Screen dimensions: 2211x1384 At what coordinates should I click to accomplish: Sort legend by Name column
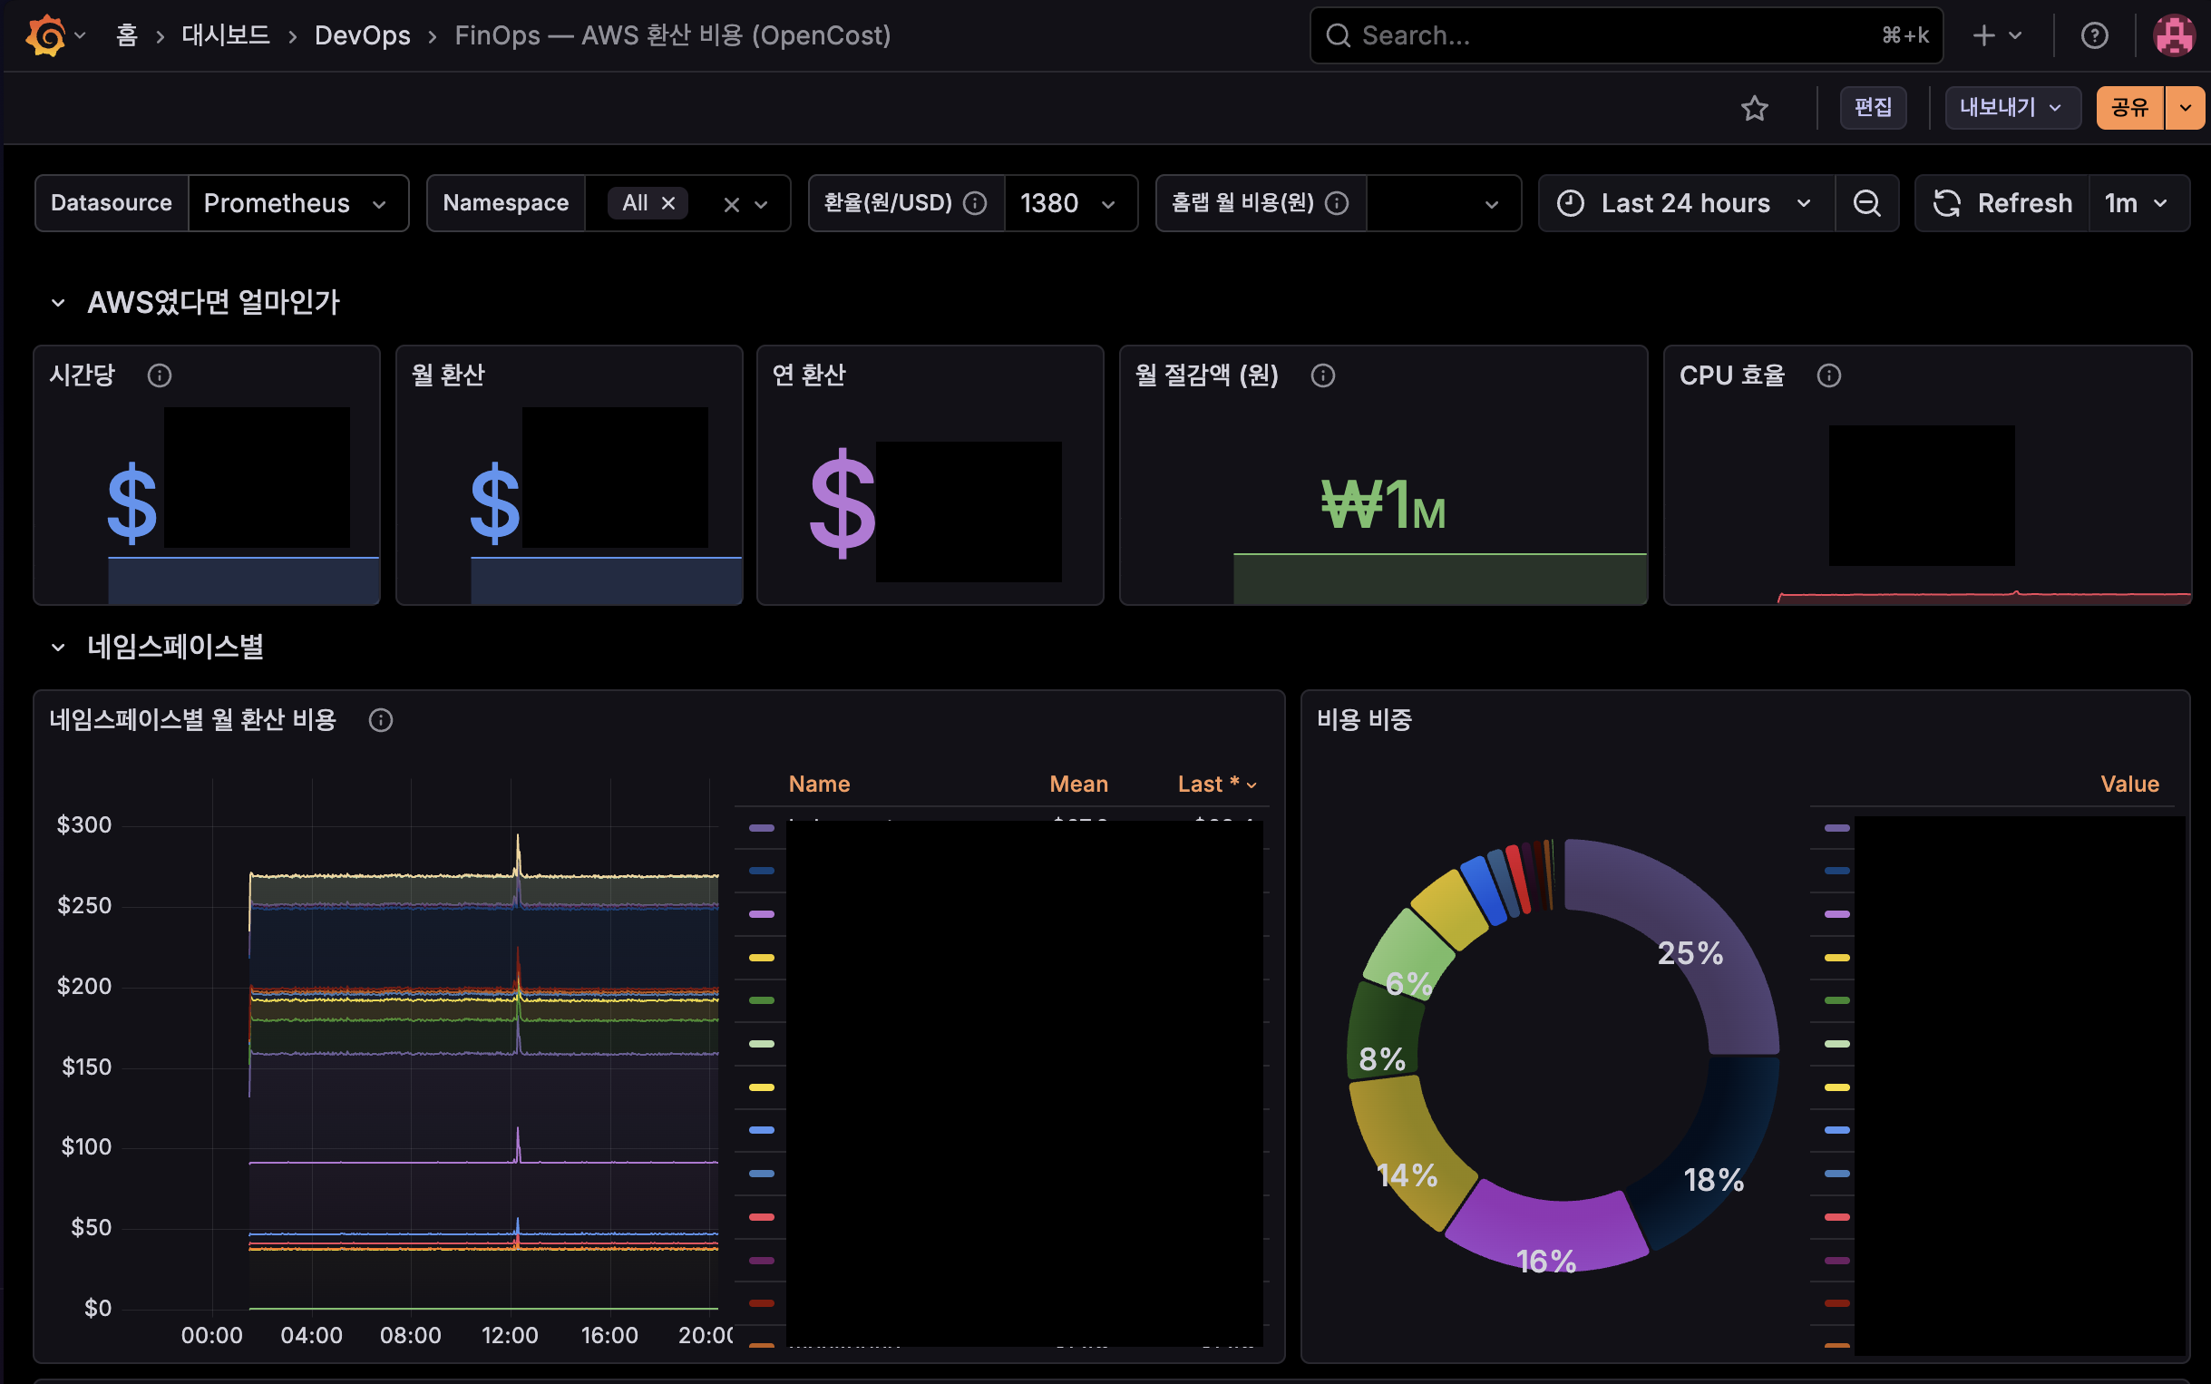coord(819,785)
